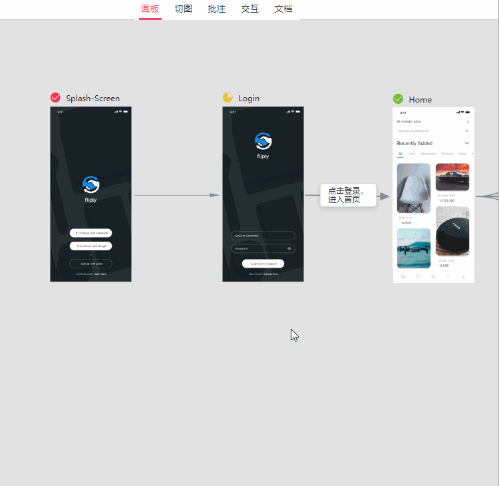Select the Recently Added heading
The width and height of the screenshot is (499, 486).
pyautogui.click(x=415, y=143)
